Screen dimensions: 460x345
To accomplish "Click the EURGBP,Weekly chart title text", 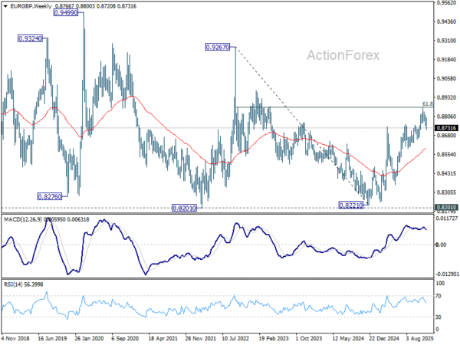I will [31, 6].
